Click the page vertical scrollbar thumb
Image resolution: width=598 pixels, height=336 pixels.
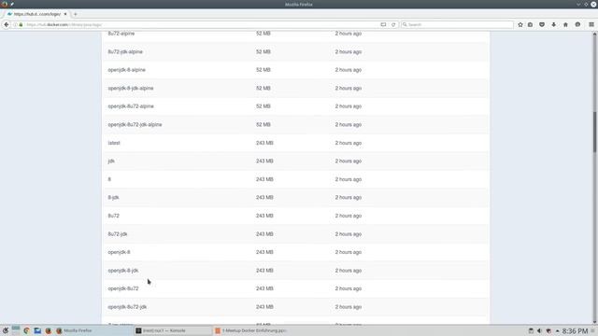[x=594, y=133]
